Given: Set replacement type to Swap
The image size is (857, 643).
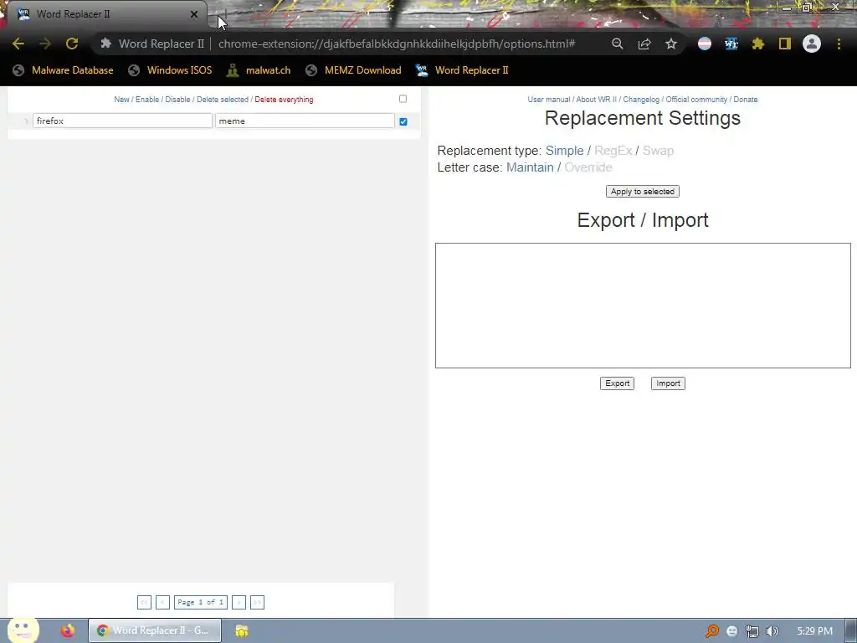Looking at the screenshot, I should point(658,151).
